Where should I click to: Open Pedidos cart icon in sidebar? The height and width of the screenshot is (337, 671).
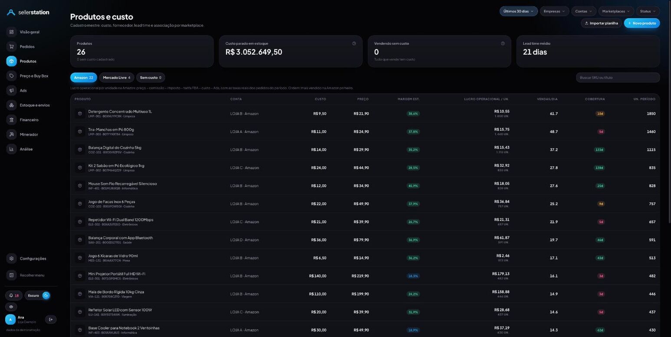point(11,46)
